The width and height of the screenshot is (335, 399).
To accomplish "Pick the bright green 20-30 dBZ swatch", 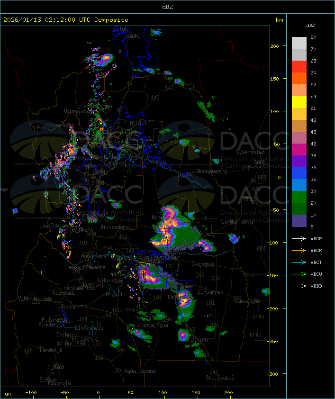I will click(x=299, y=197).
